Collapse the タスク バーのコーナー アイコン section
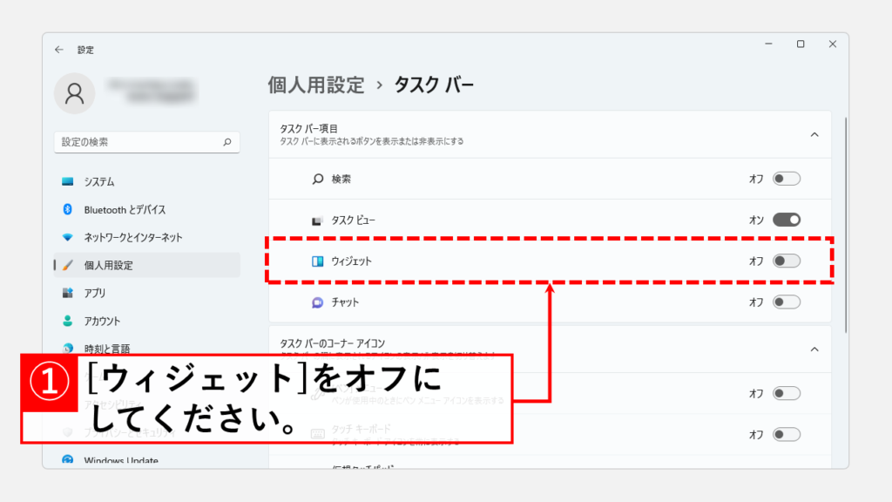This screenshot has width=892, height=502. point(814,349)
